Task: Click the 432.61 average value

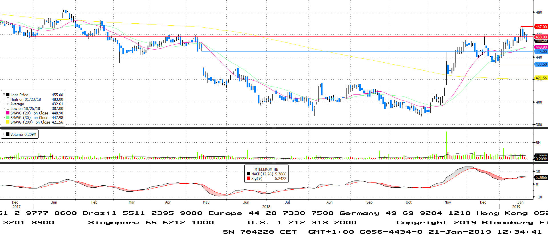Action: pos(57,104)
